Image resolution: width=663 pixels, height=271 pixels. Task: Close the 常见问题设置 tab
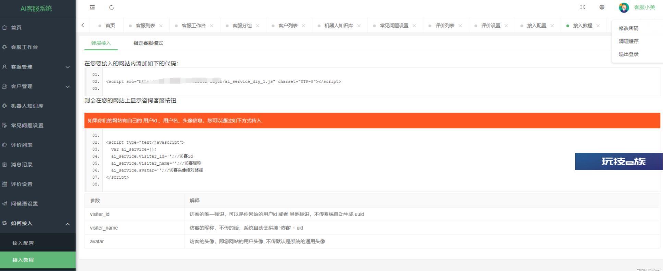(x=415, y=26)
